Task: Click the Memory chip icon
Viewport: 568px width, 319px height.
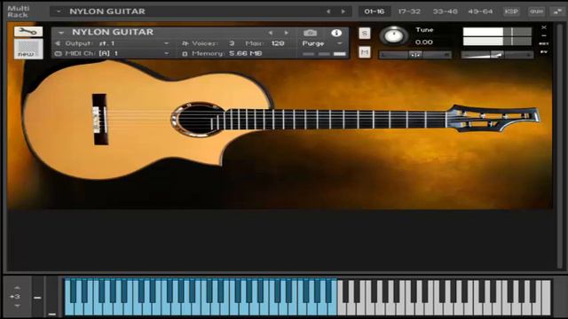Action: click(185, 53)
